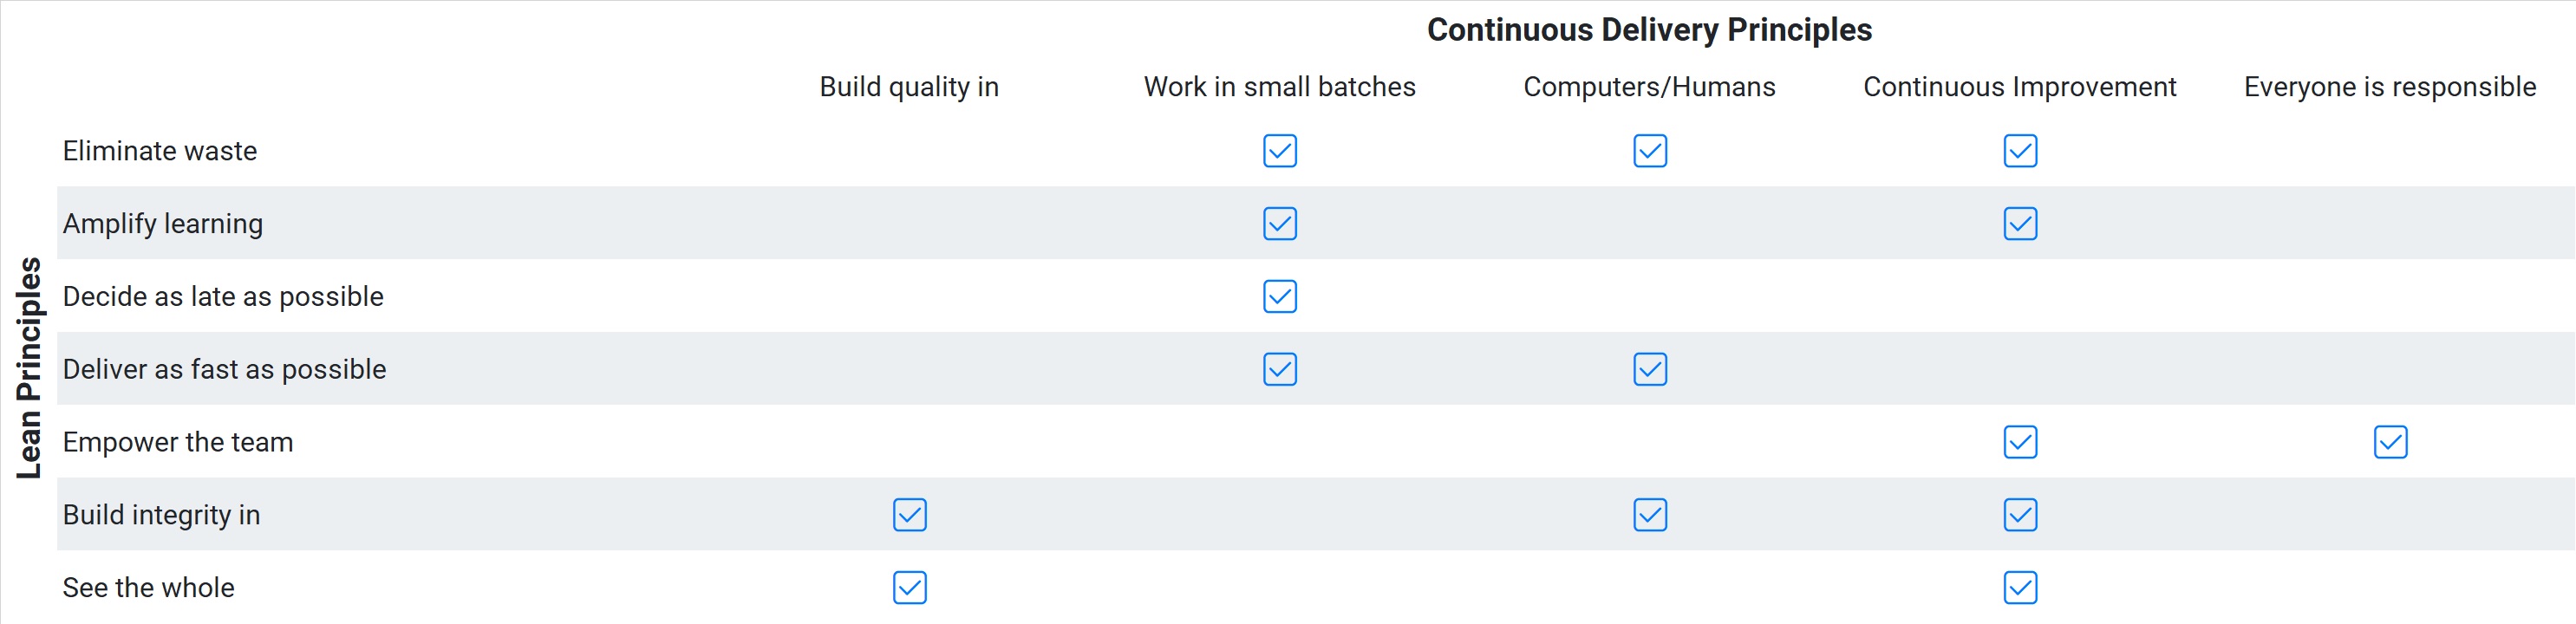Toggle Build integrity in under Build quality in
The width and height of the screenshot is (2576, 624).
pos(909,515)
